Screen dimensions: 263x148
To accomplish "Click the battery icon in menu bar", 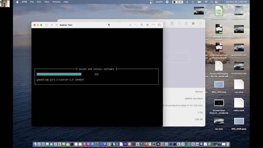I will [x=199, y=2].
